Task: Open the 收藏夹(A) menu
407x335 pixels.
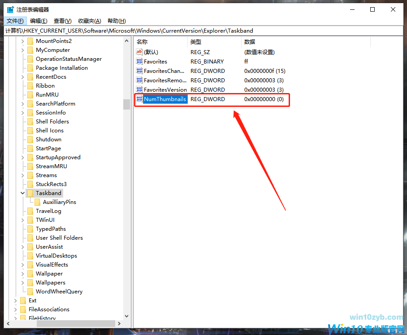Action: (x=90, y=21)
